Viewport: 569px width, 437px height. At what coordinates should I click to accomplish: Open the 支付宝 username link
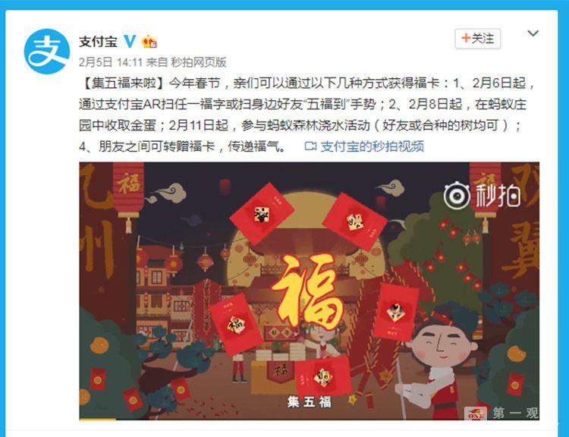point(98,42)
